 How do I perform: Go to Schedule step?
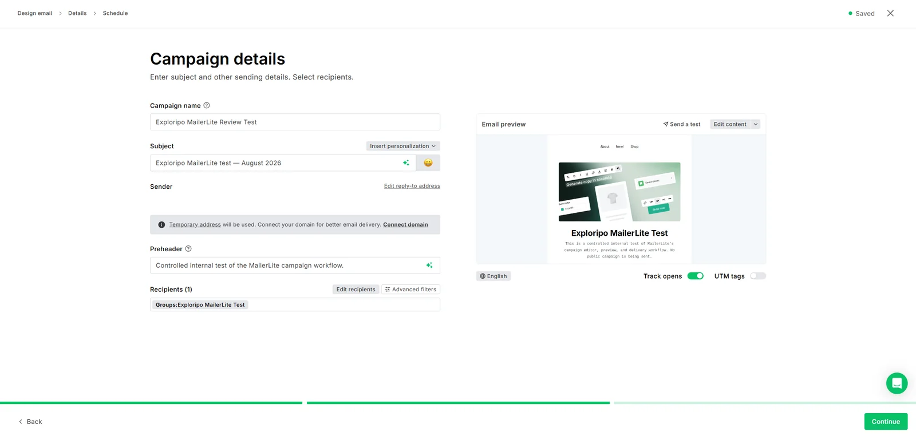click(115, 13)
